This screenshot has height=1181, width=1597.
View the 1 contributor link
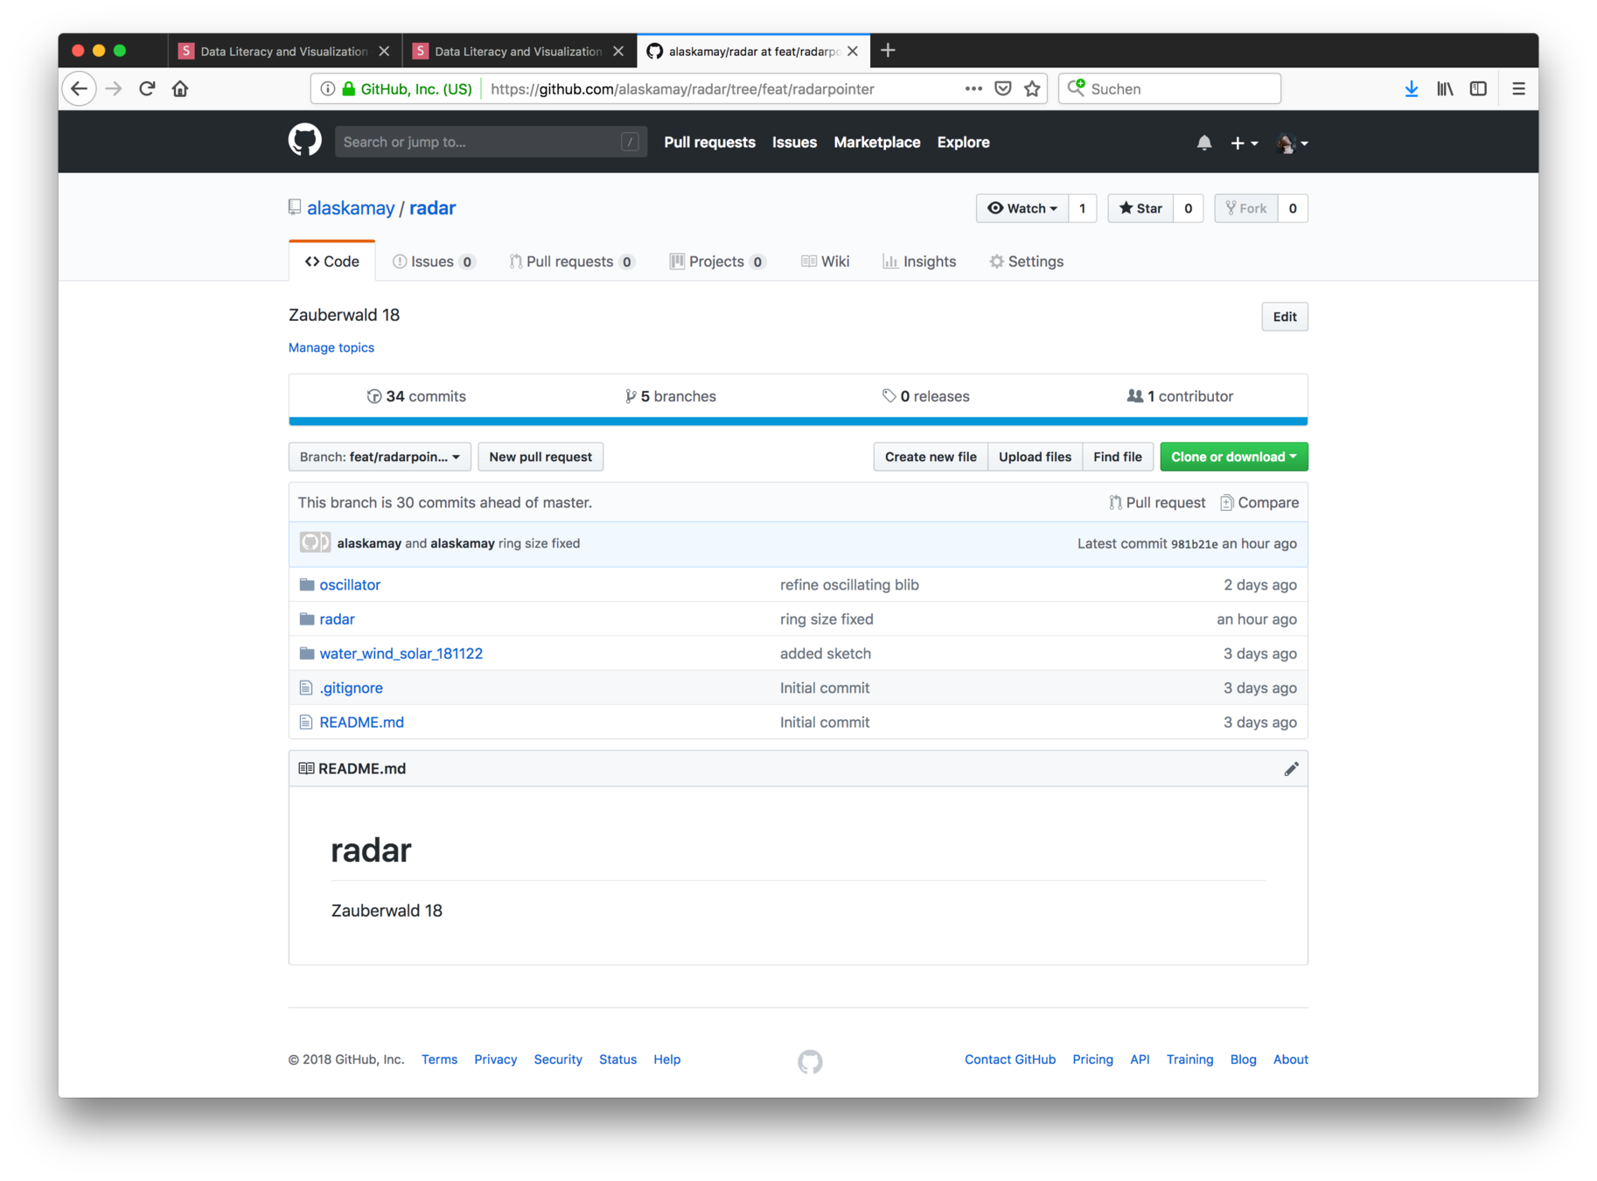point(1180,396)
